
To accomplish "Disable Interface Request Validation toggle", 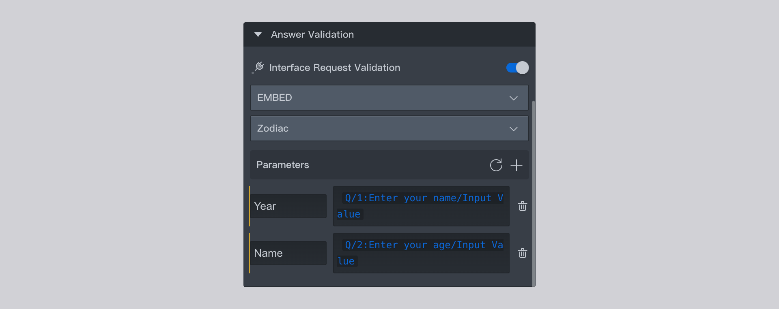I will [517, 68].
